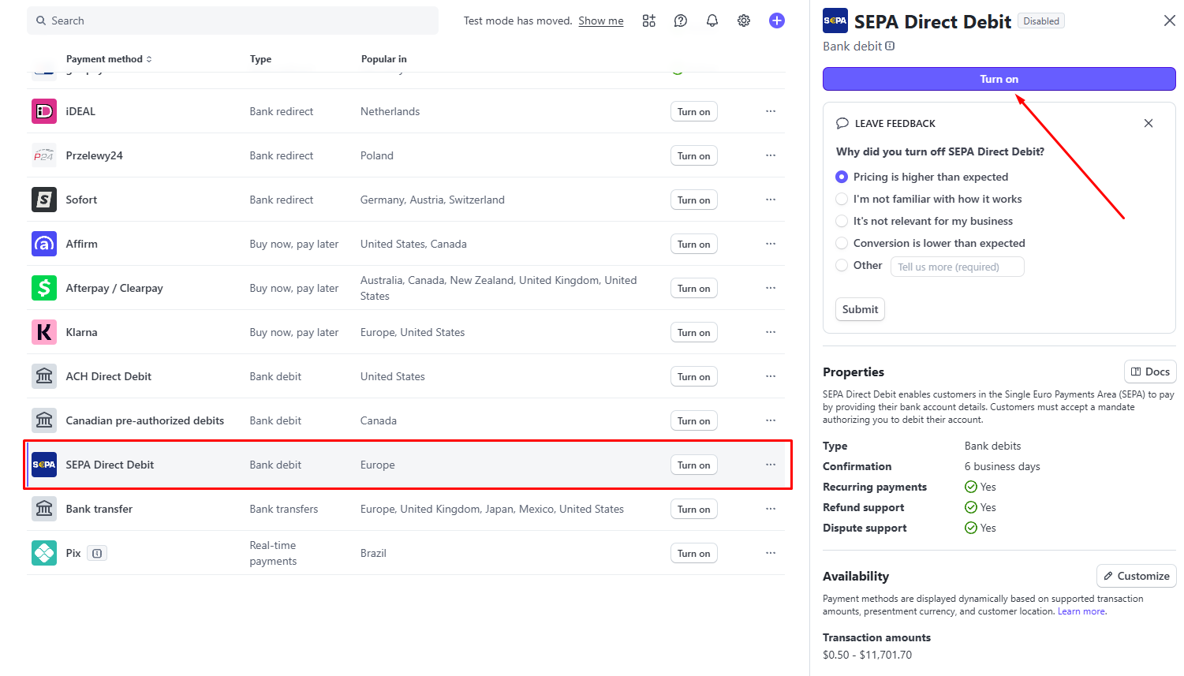The image size is (1184, 676).
Task: Click the Canadian pre-authorized debits bank icon
Action: [x=44, y=420]
